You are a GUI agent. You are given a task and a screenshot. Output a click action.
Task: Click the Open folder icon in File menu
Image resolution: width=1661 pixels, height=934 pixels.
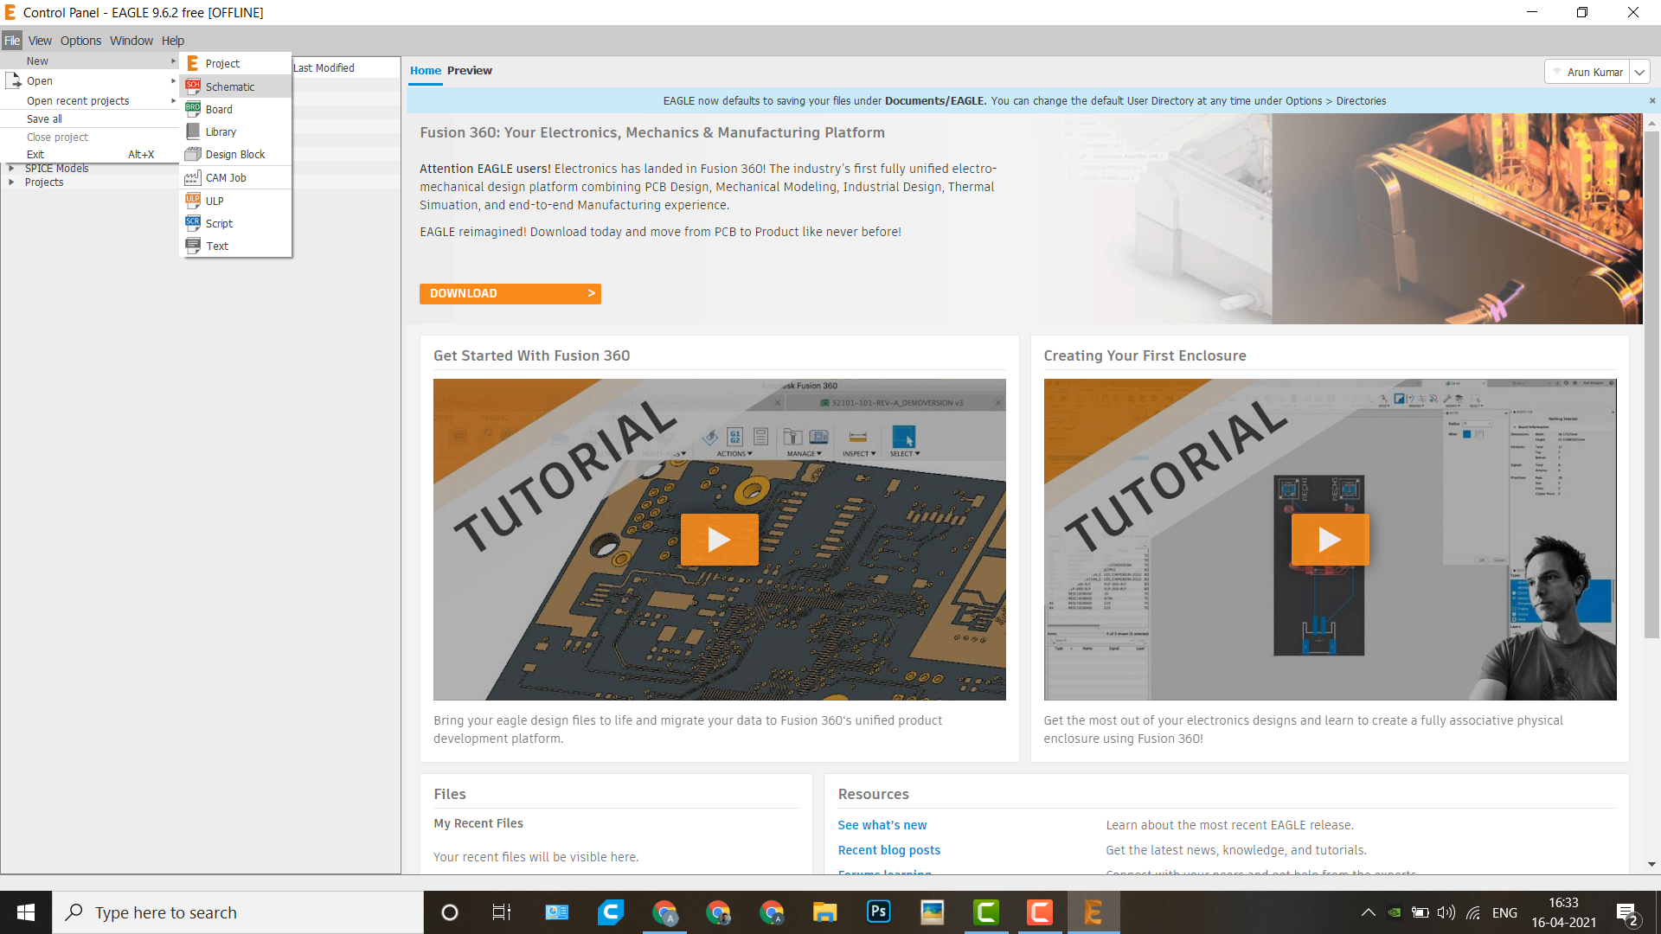pyautogui.click(x=13, y=80)
